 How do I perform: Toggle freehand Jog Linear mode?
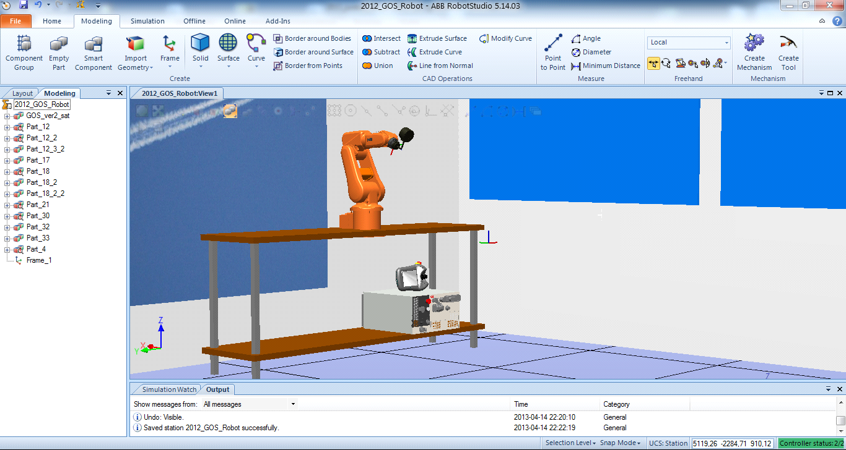tap(692, 63)
